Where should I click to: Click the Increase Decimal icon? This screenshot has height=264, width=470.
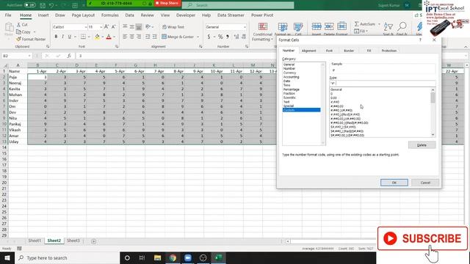click(236, 37)
